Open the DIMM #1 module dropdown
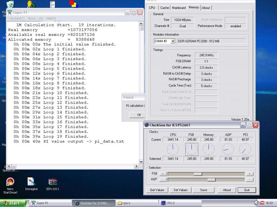The width and height of the screenshot is (277, 207). point(173,41)
